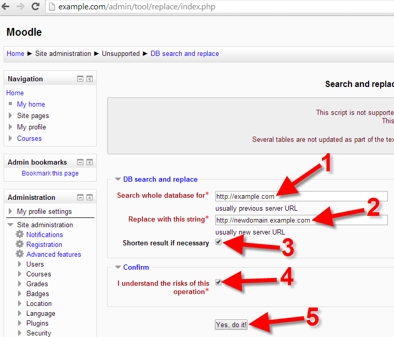Screen dimensions: 394x337
Task: Expand Plugins under Site administration
Action: (20, 323)
